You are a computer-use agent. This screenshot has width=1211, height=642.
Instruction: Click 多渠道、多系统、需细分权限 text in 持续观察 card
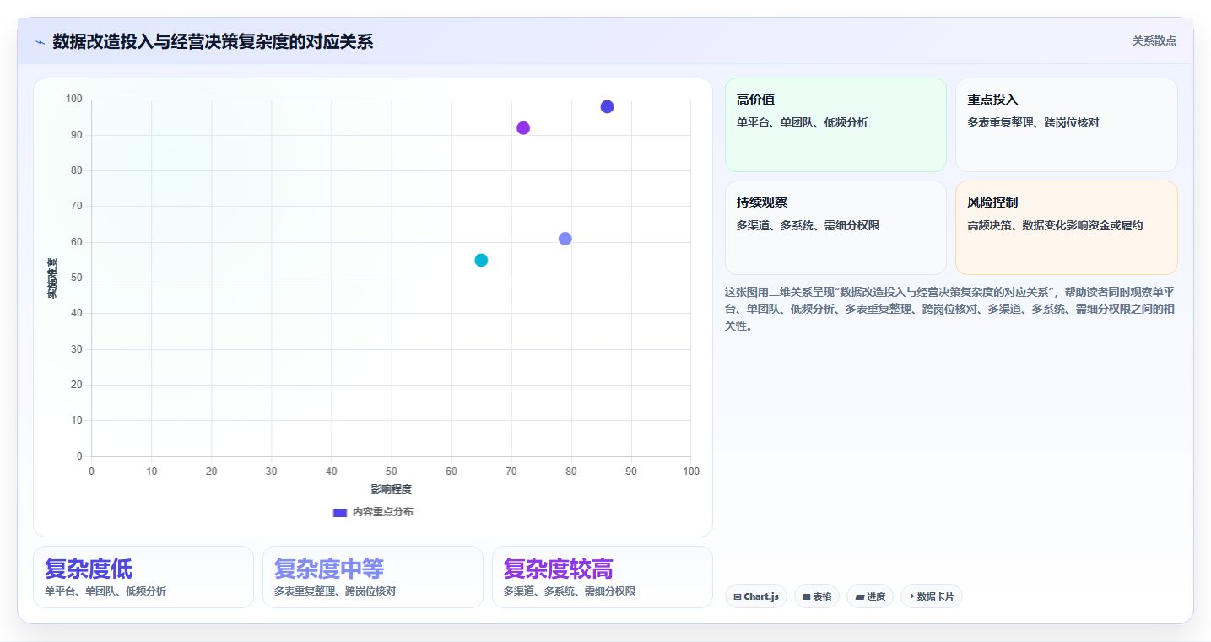tap(808, 225)
